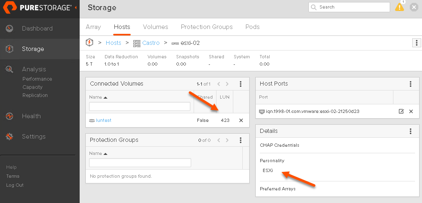
Task: Switch to the Volumes tab
Action: 156,27
